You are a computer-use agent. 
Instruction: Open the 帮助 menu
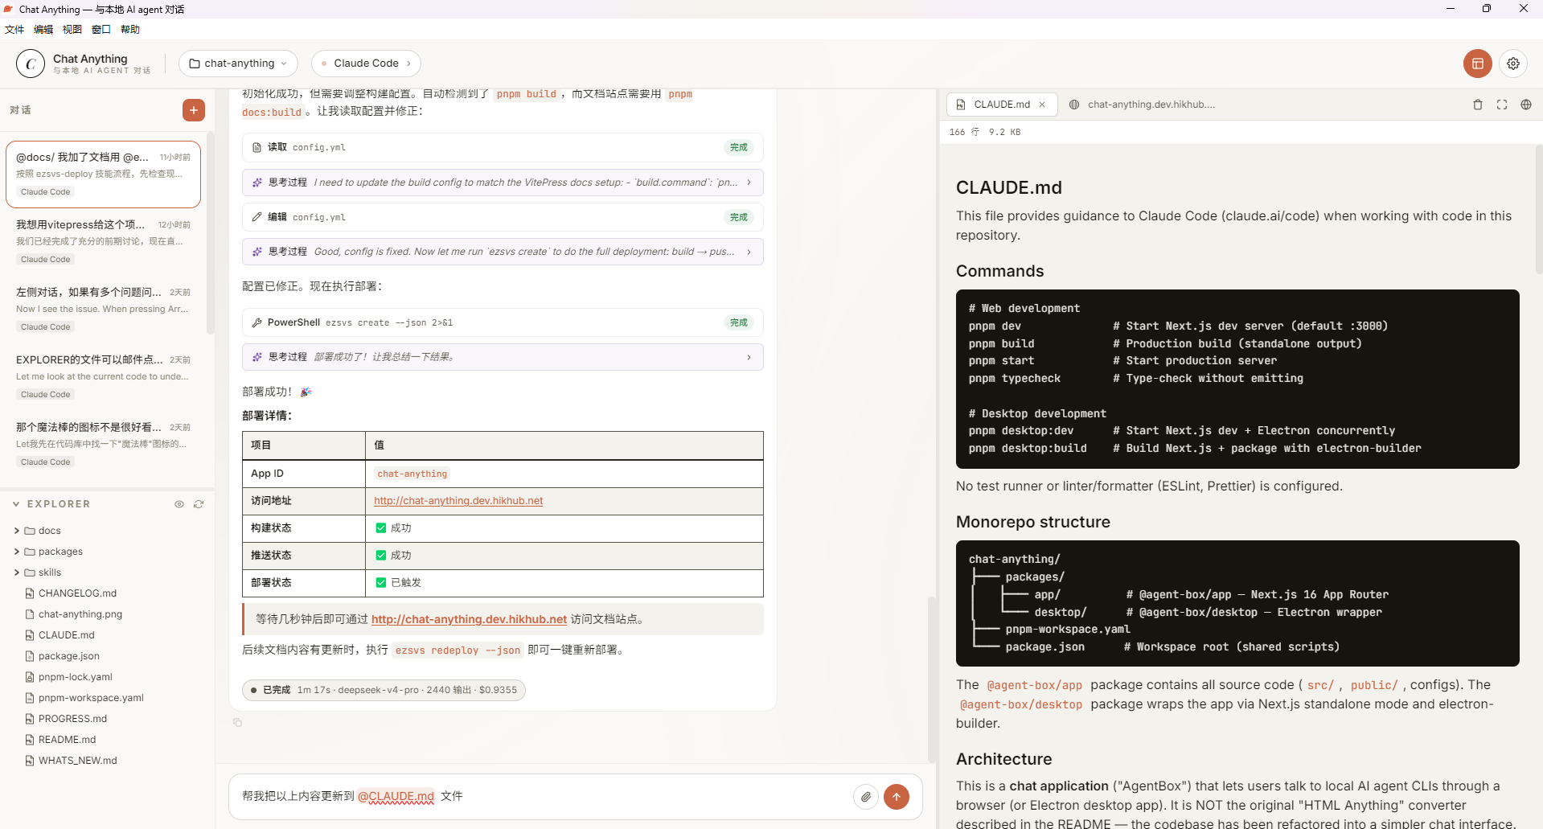click(x=130, y=30)
